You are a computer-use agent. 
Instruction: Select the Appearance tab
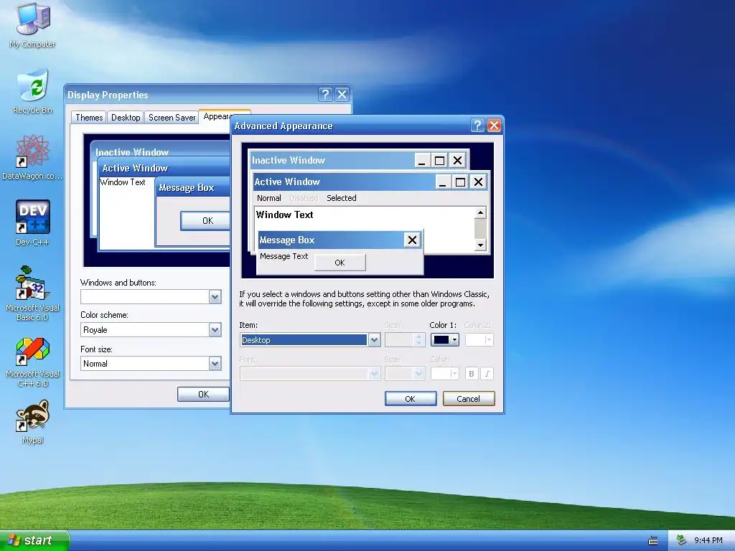coord(217,116)
